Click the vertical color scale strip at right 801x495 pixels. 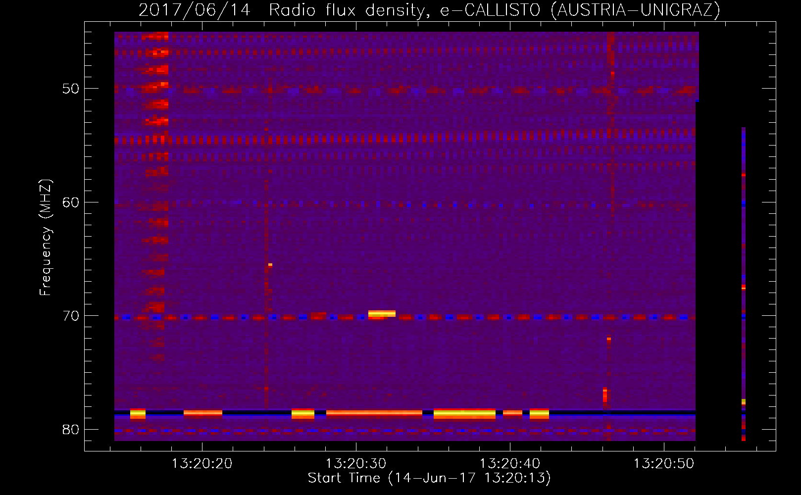[744, 284]
